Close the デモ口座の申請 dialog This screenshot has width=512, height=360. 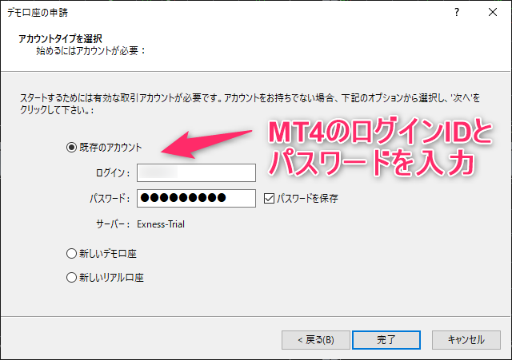(493, 13)
